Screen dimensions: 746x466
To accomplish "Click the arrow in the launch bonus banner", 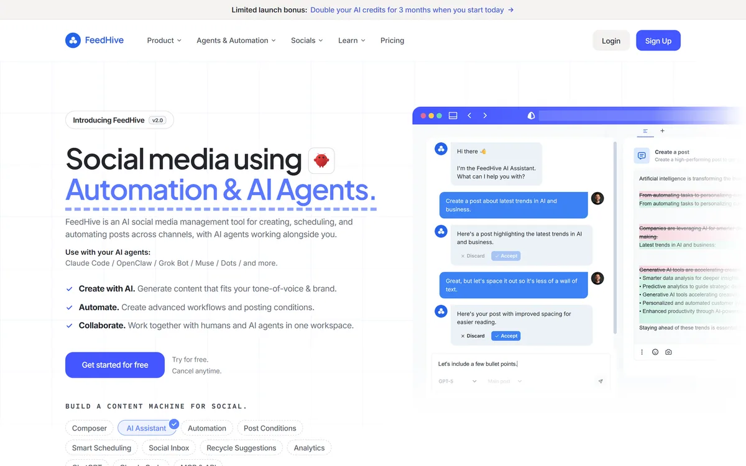I will point(510,10).
